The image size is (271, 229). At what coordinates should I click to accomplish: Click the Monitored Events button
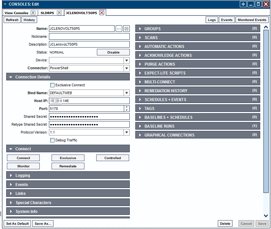click(x=252, y=20)
